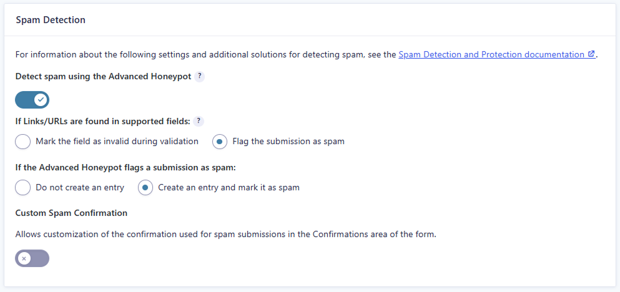Click the If Links/URLs are found label
Viewport: 620px width, 292px height.
[103, 121]
